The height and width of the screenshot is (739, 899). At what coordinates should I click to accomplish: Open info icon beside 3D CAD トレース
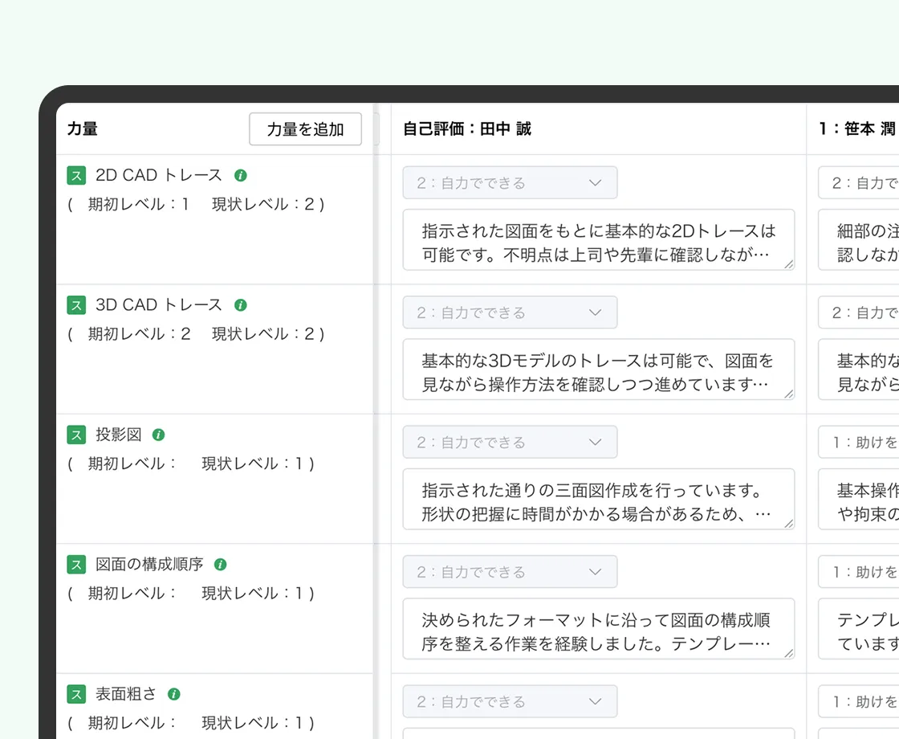(241, 305)
